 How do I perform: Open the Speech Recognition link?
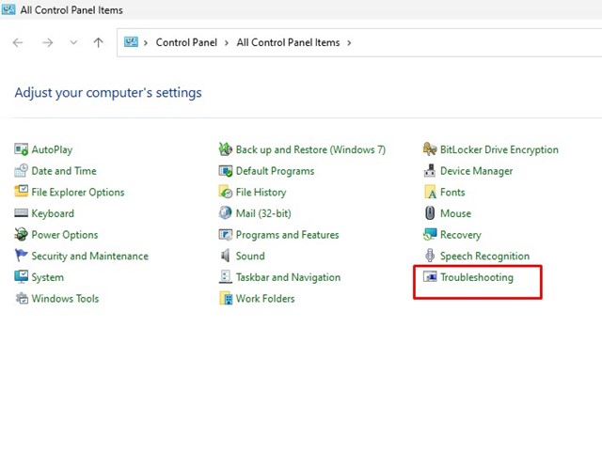coord(484,256)
